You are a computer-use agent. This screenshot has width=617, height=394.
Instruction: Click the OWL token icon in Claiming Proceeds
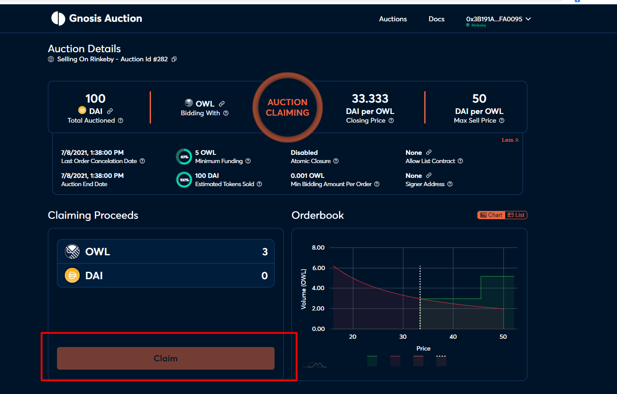[x=72, y=251]
